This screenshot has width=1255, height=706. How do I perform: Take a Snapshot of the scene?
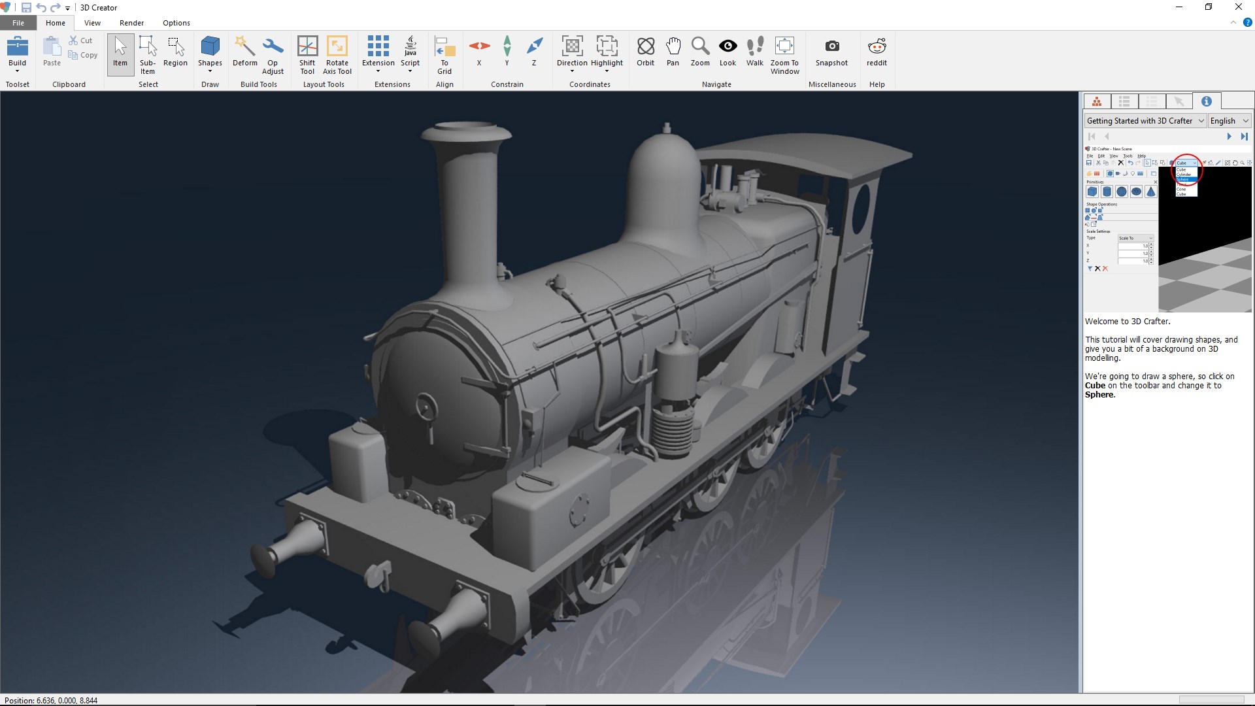pos(831,54)
